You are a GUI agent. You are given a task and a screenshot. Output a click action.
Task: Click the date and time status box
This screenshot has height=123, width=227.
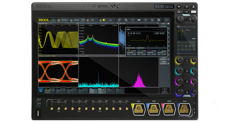tap(165, 91)
